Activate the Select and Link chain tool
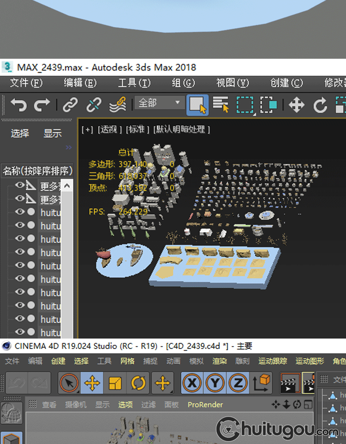Image resolution: width=346 pixels, height=444 pixels. (x=70, y=105)
